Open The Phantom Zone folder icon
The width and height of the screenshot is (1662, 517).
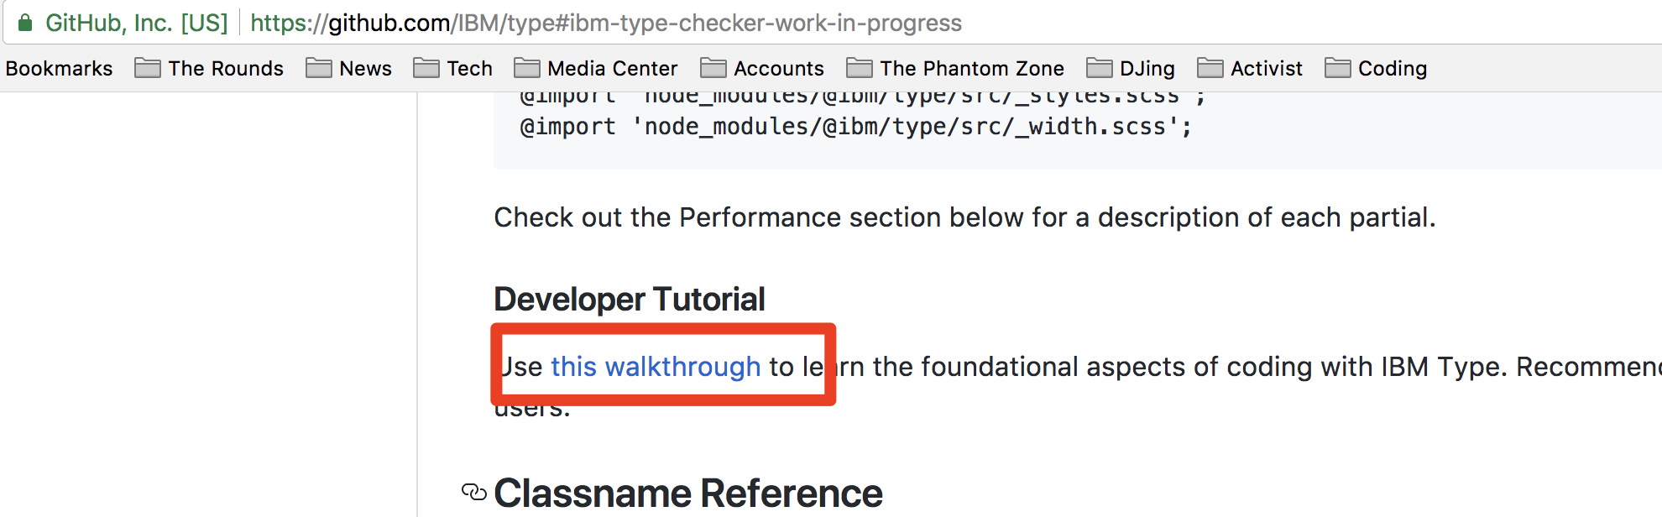pos(860,68)
